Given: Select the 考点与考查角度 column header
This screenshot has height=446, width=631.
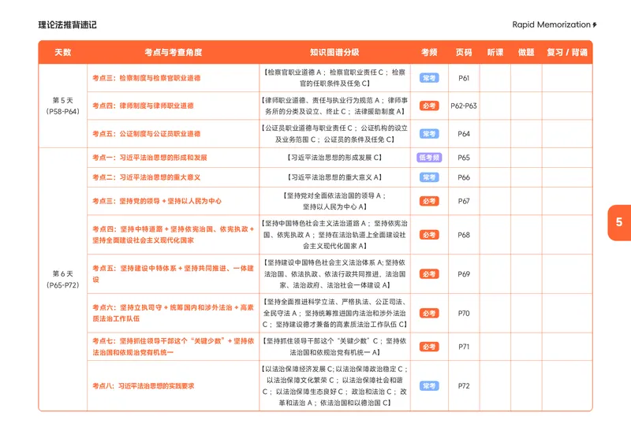Looking at the screenshot, I should (173, 52).
